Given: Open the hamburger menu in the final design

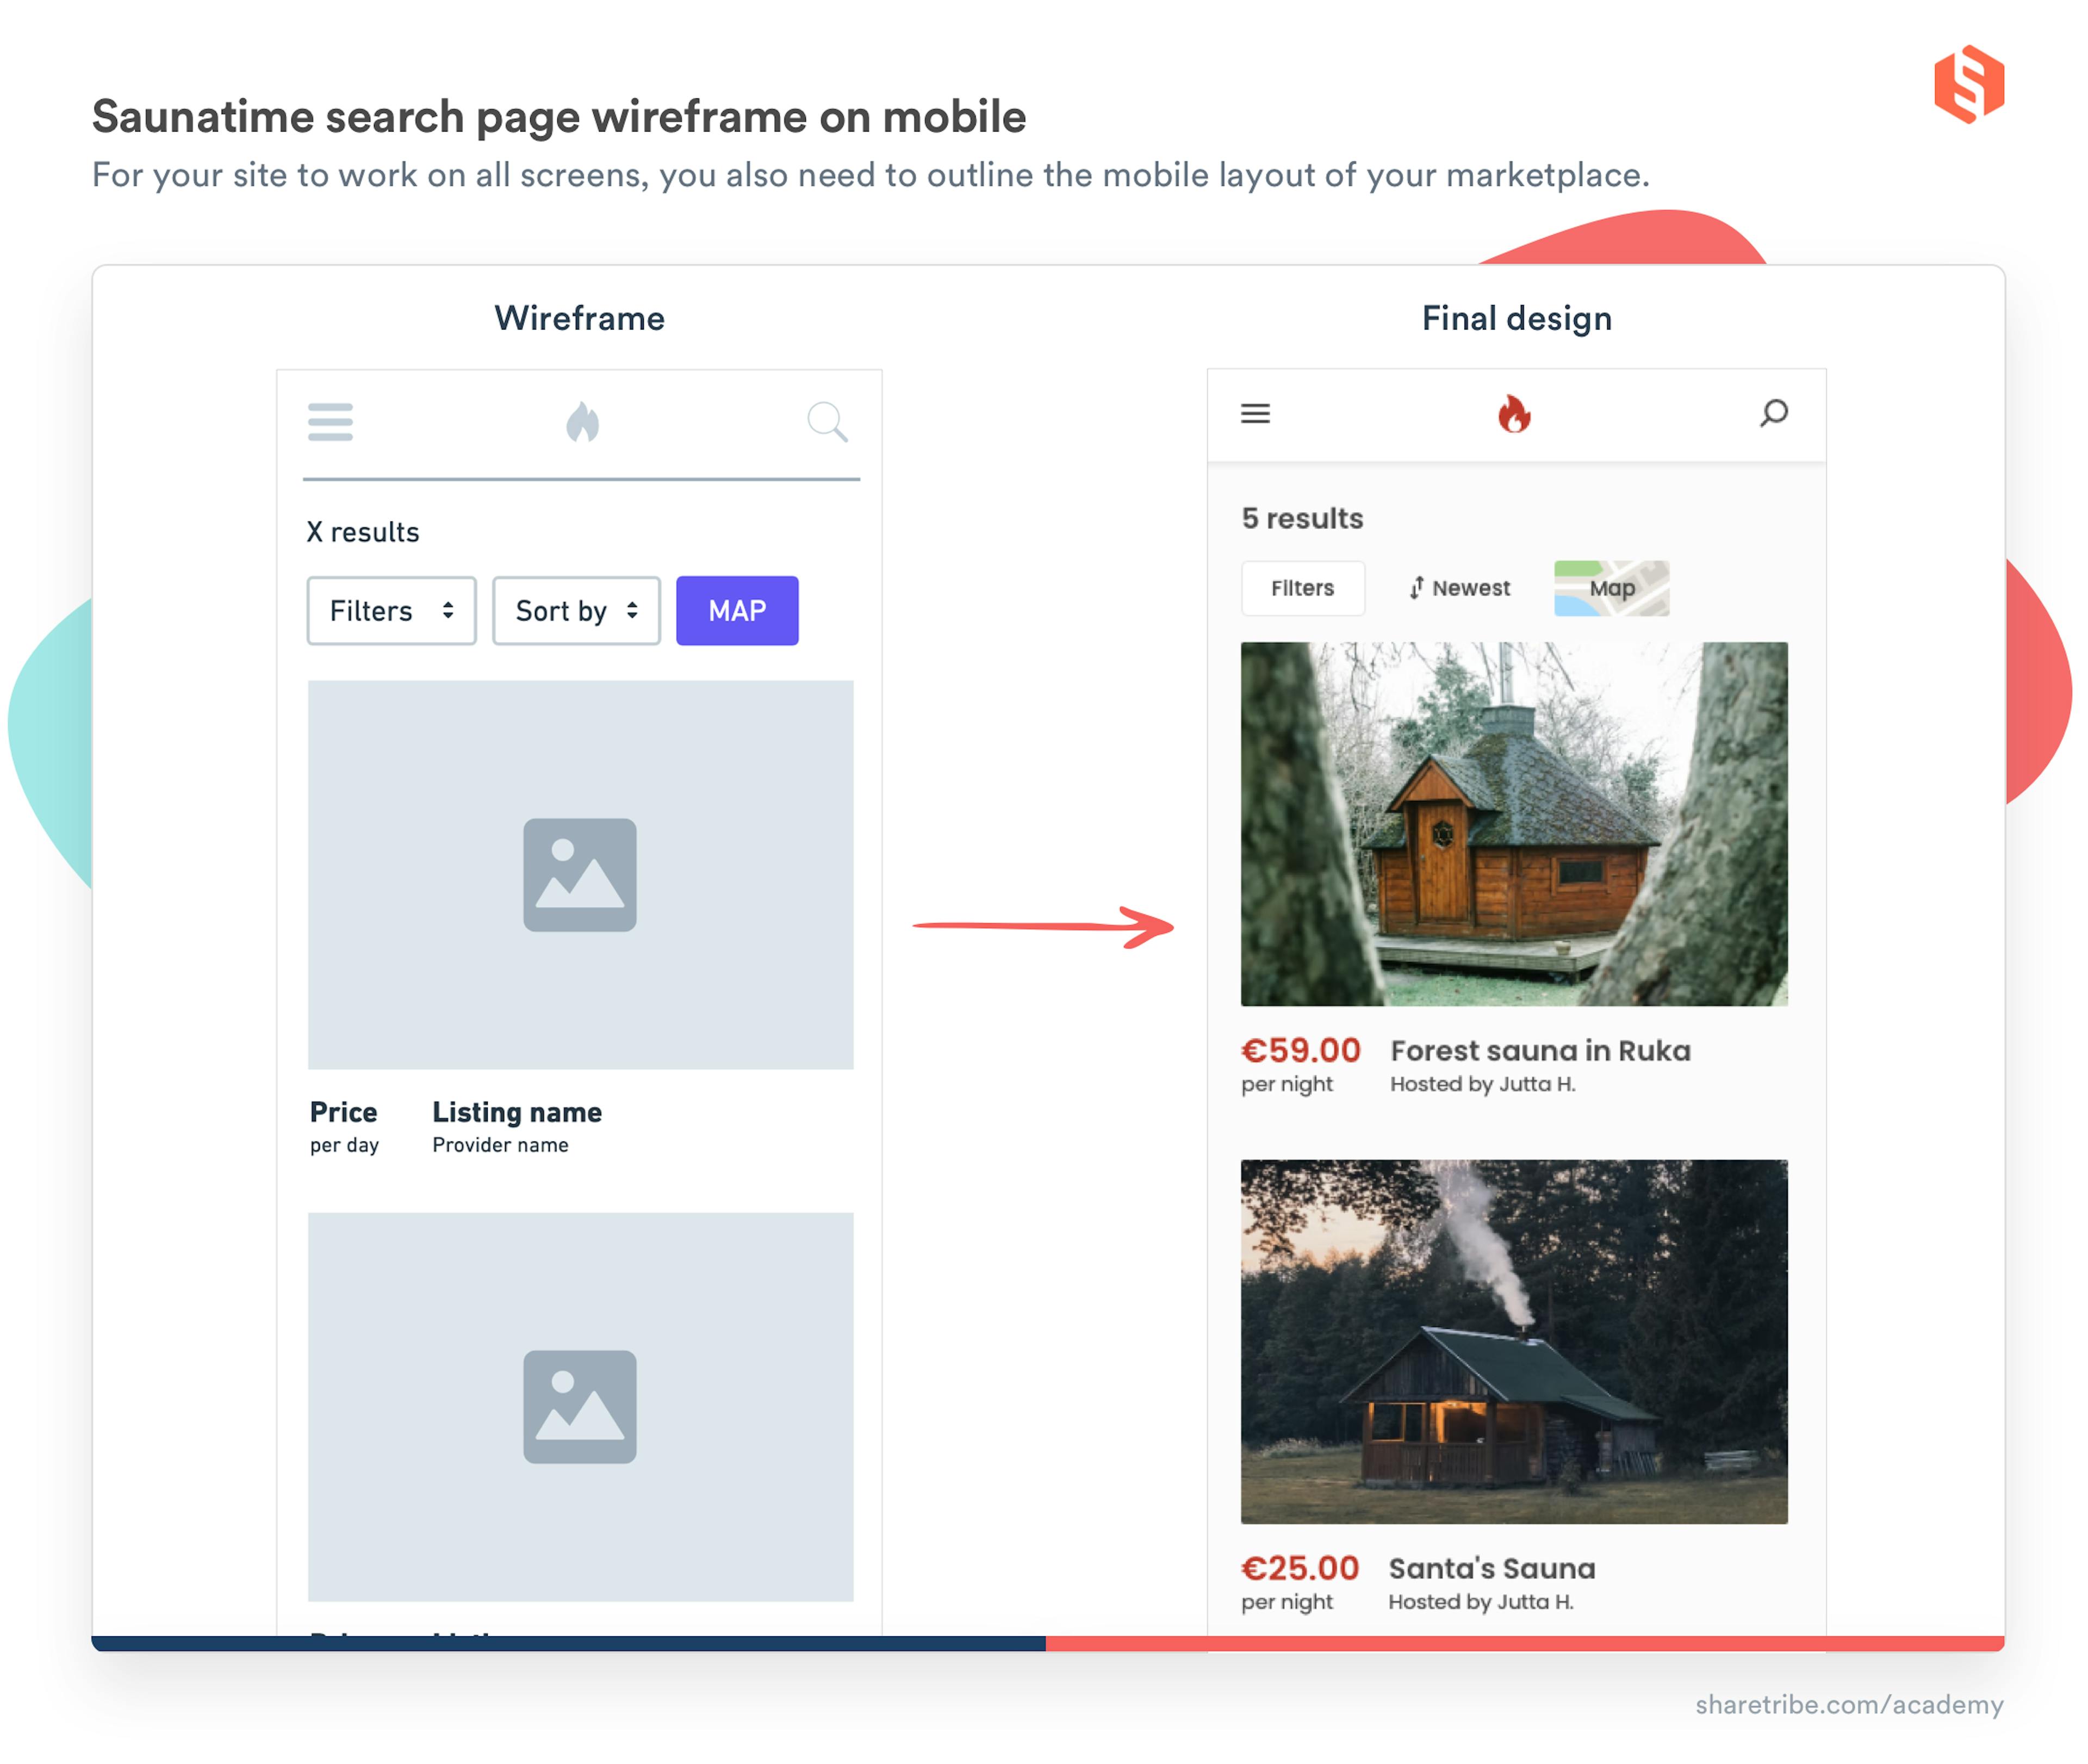Looking at the screenshot, I should (x=1256, y=413).
